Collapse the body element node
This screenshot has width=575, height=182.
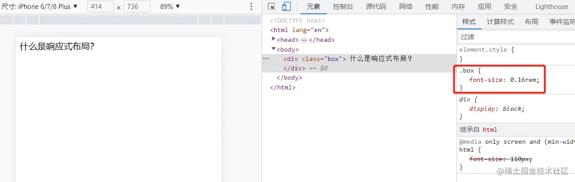274,49
